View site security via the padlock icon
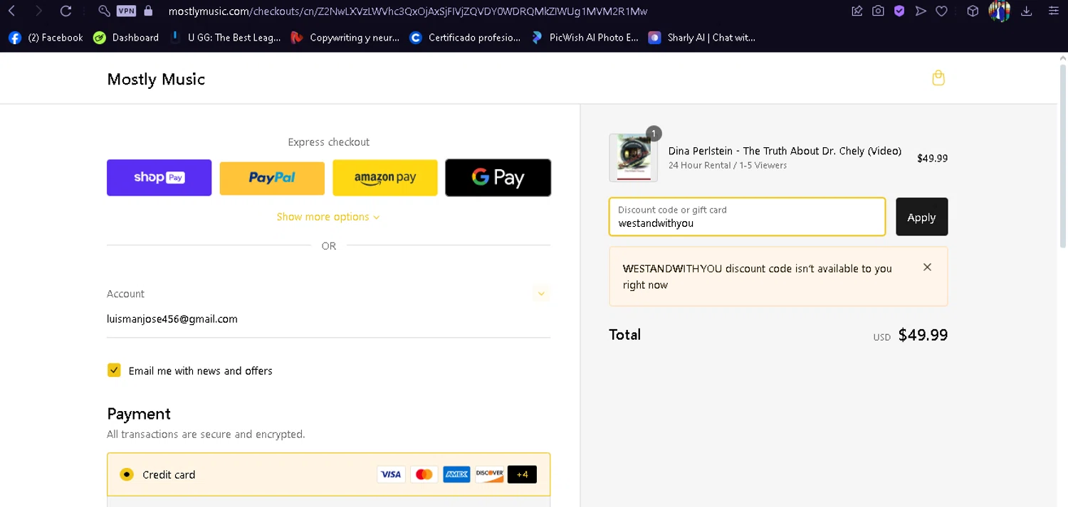This screenshot has width=1068, height=507. 148,11
